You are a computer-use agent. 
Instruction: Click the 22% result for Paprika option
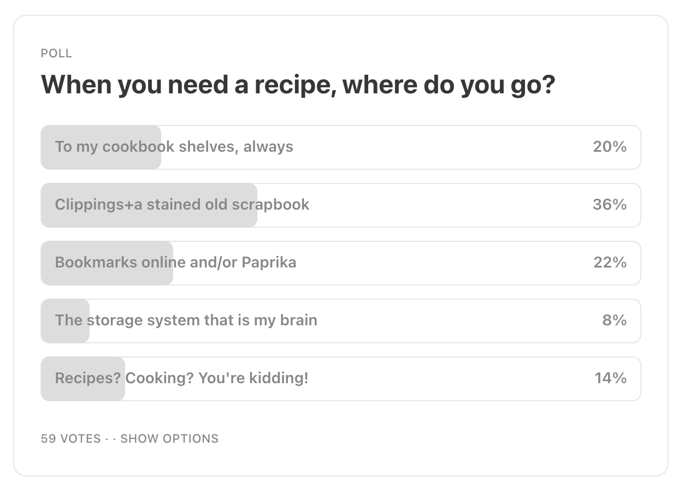pyautogui.click(x=610, y=263)
